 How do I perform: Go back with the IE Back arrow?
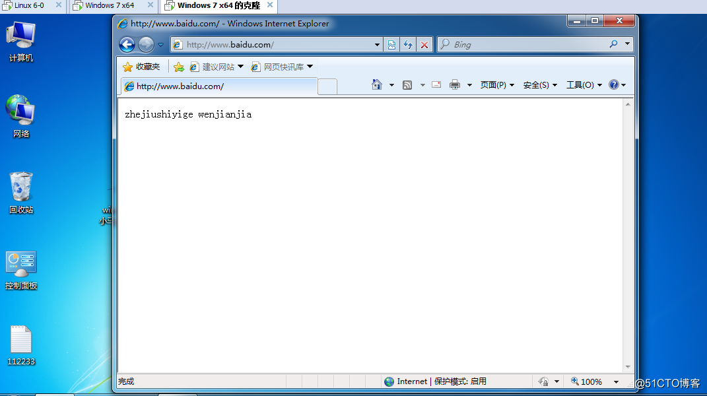pyautogui.click(x=127, y=44)
